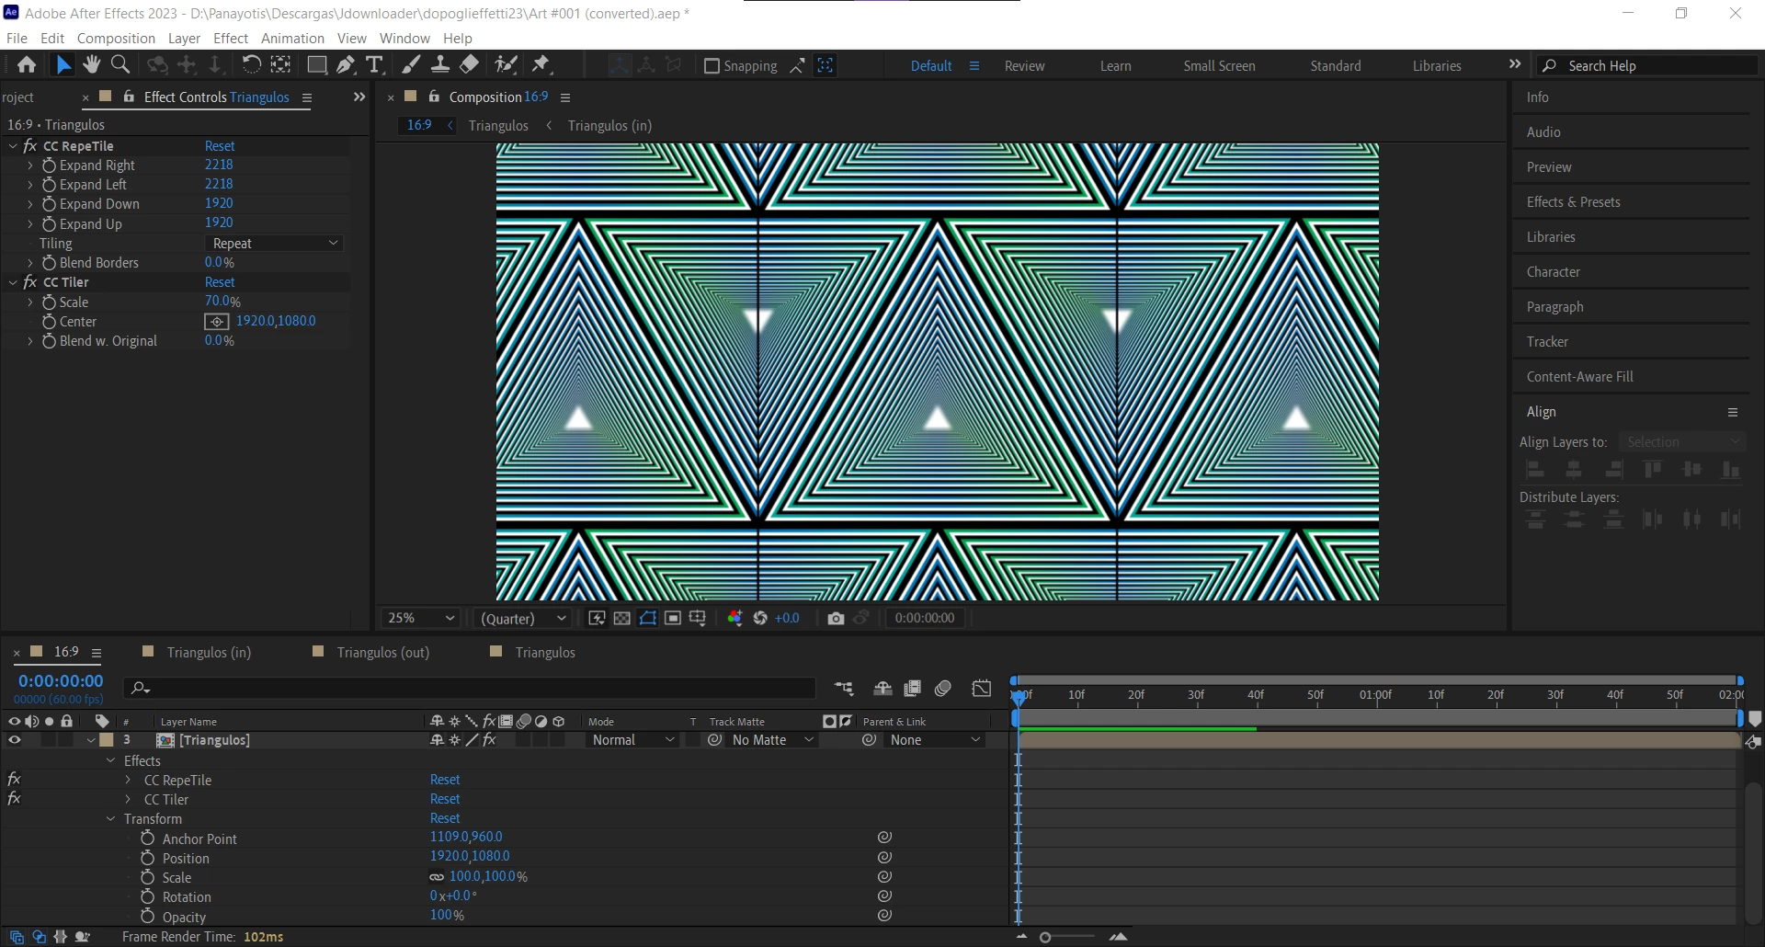Open the Animation menu

coord(292,39)
